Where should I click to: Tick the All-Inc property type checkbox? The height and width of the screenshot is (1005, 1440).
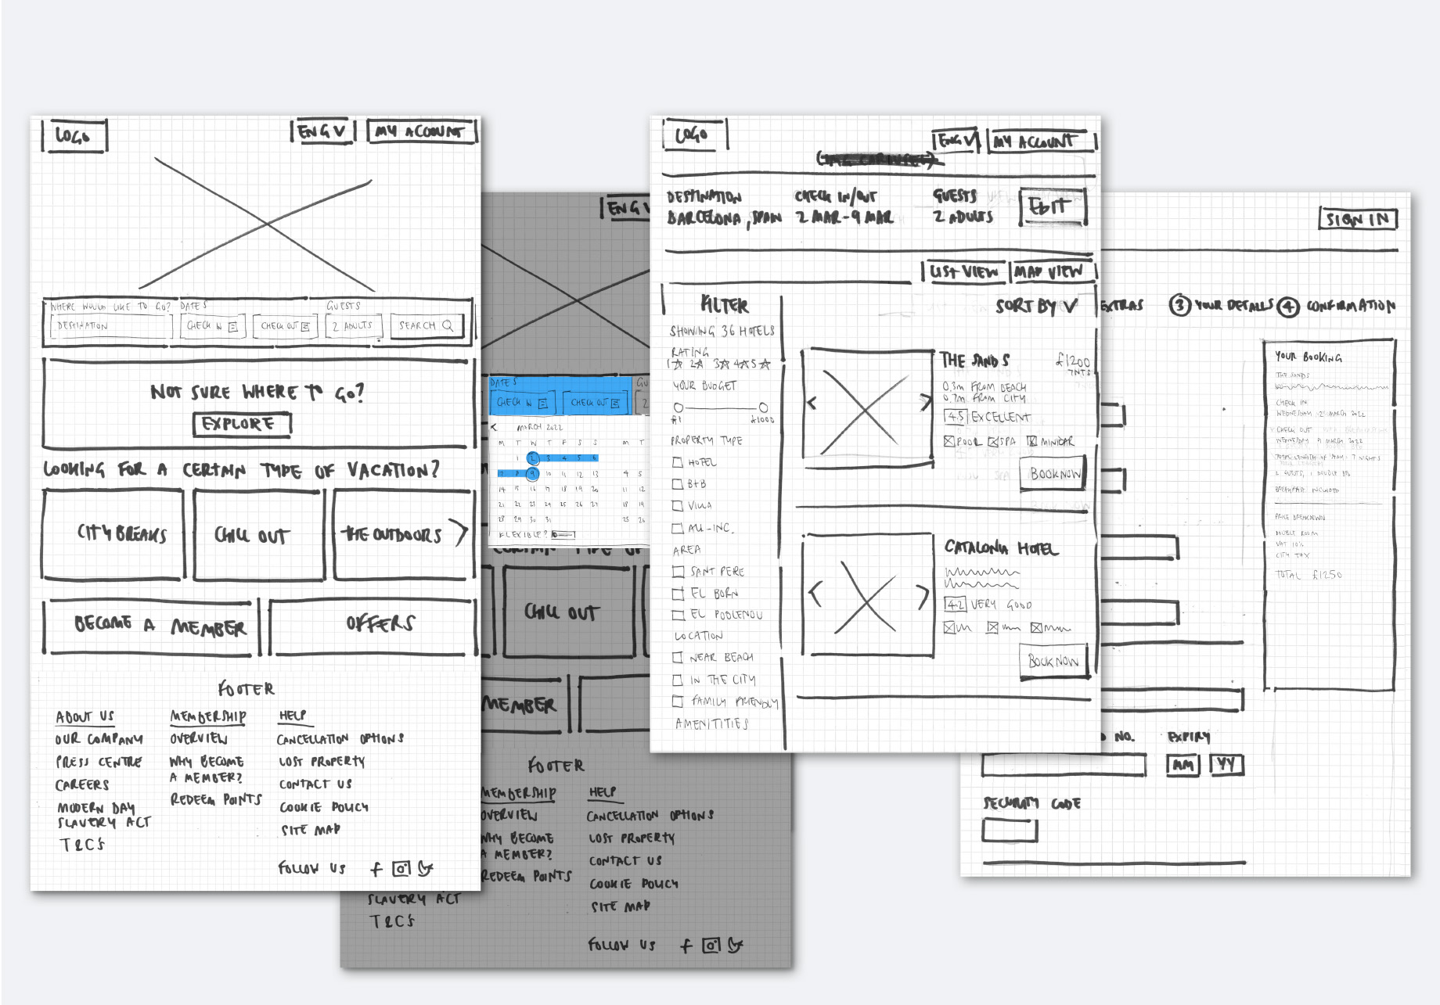(x=678, y=528)
